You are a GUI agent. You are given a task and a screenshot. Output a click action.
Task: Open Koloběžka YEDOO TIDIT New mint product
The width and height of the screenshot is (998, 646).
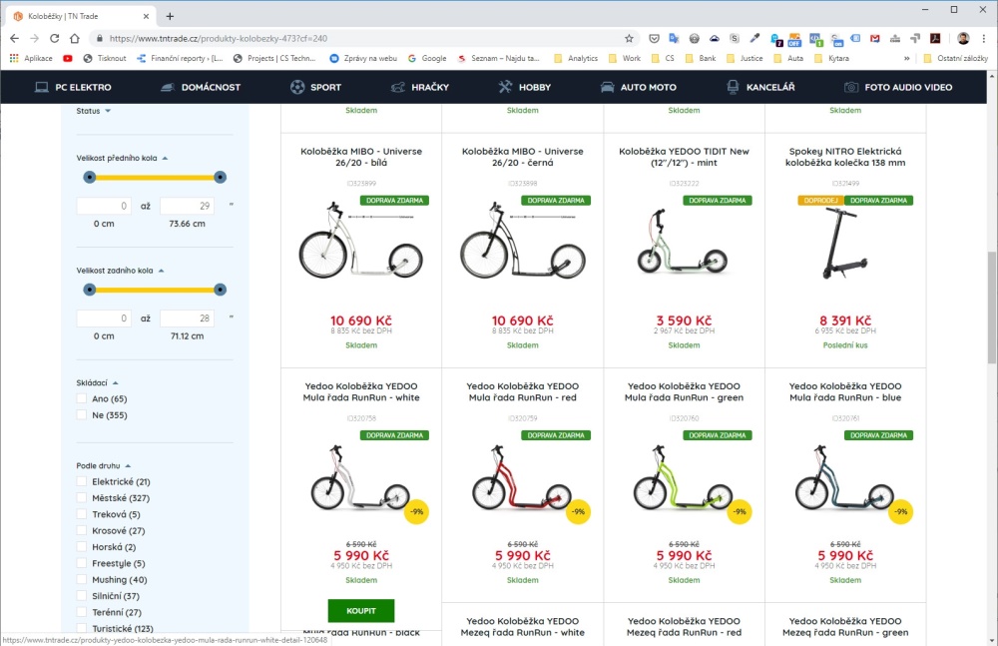tap(685, 157)
